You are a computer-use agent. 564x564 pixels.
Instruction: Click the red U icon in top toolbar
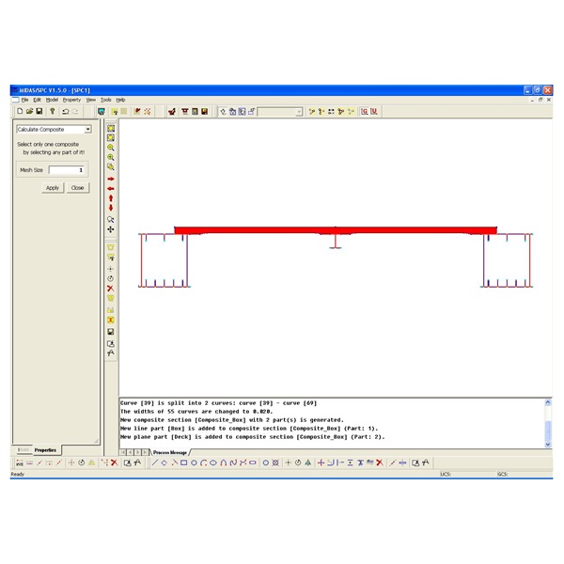point(374,112)
